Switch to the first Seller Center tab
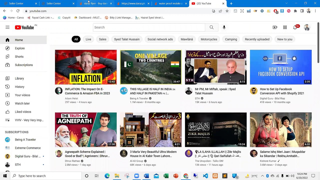This screenshot has width=320, height=180. tap(19, 3)
